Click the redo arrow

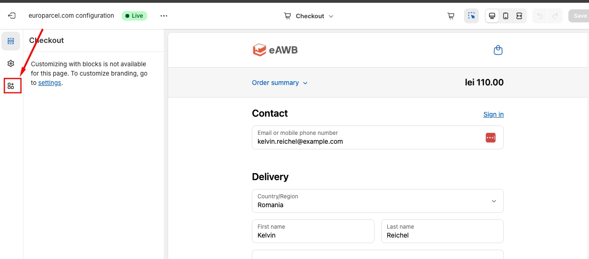[555, 16]
